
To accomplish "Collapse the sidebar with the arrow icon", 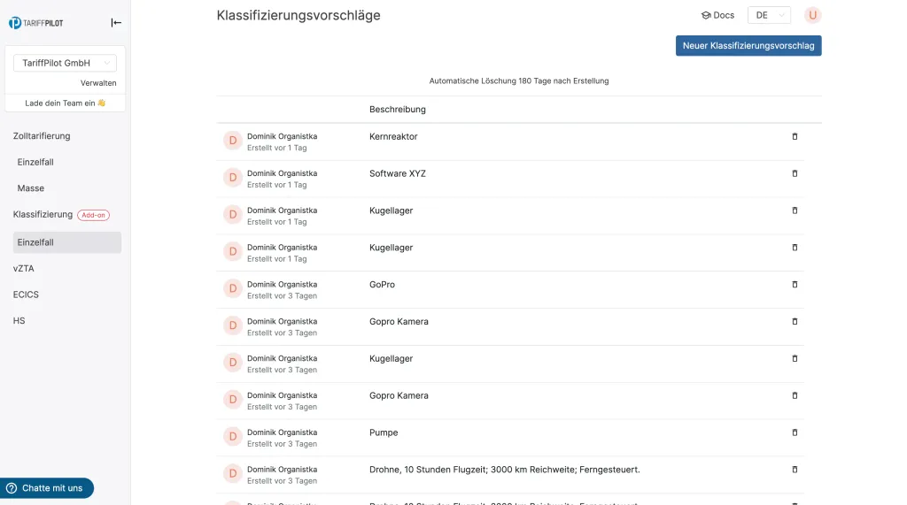I will pos(116,23).
